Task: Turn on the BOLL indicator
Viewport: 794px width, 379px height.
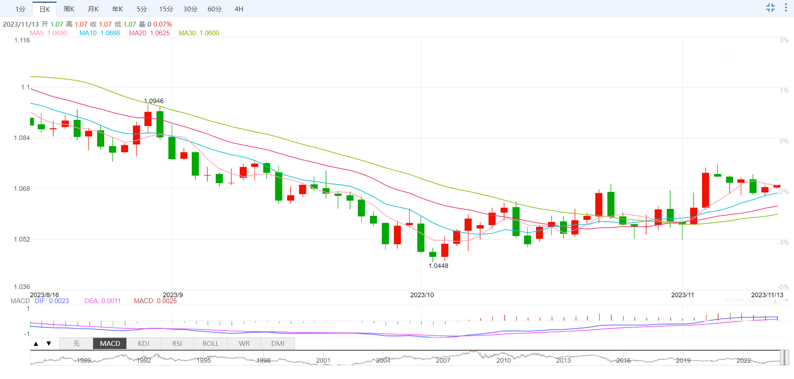Action: point(210,344)
